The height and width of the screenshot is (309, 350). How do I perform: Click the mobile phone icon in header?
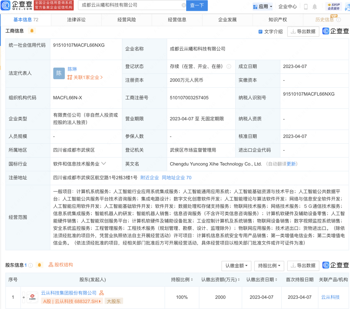(x=306, y=7)
